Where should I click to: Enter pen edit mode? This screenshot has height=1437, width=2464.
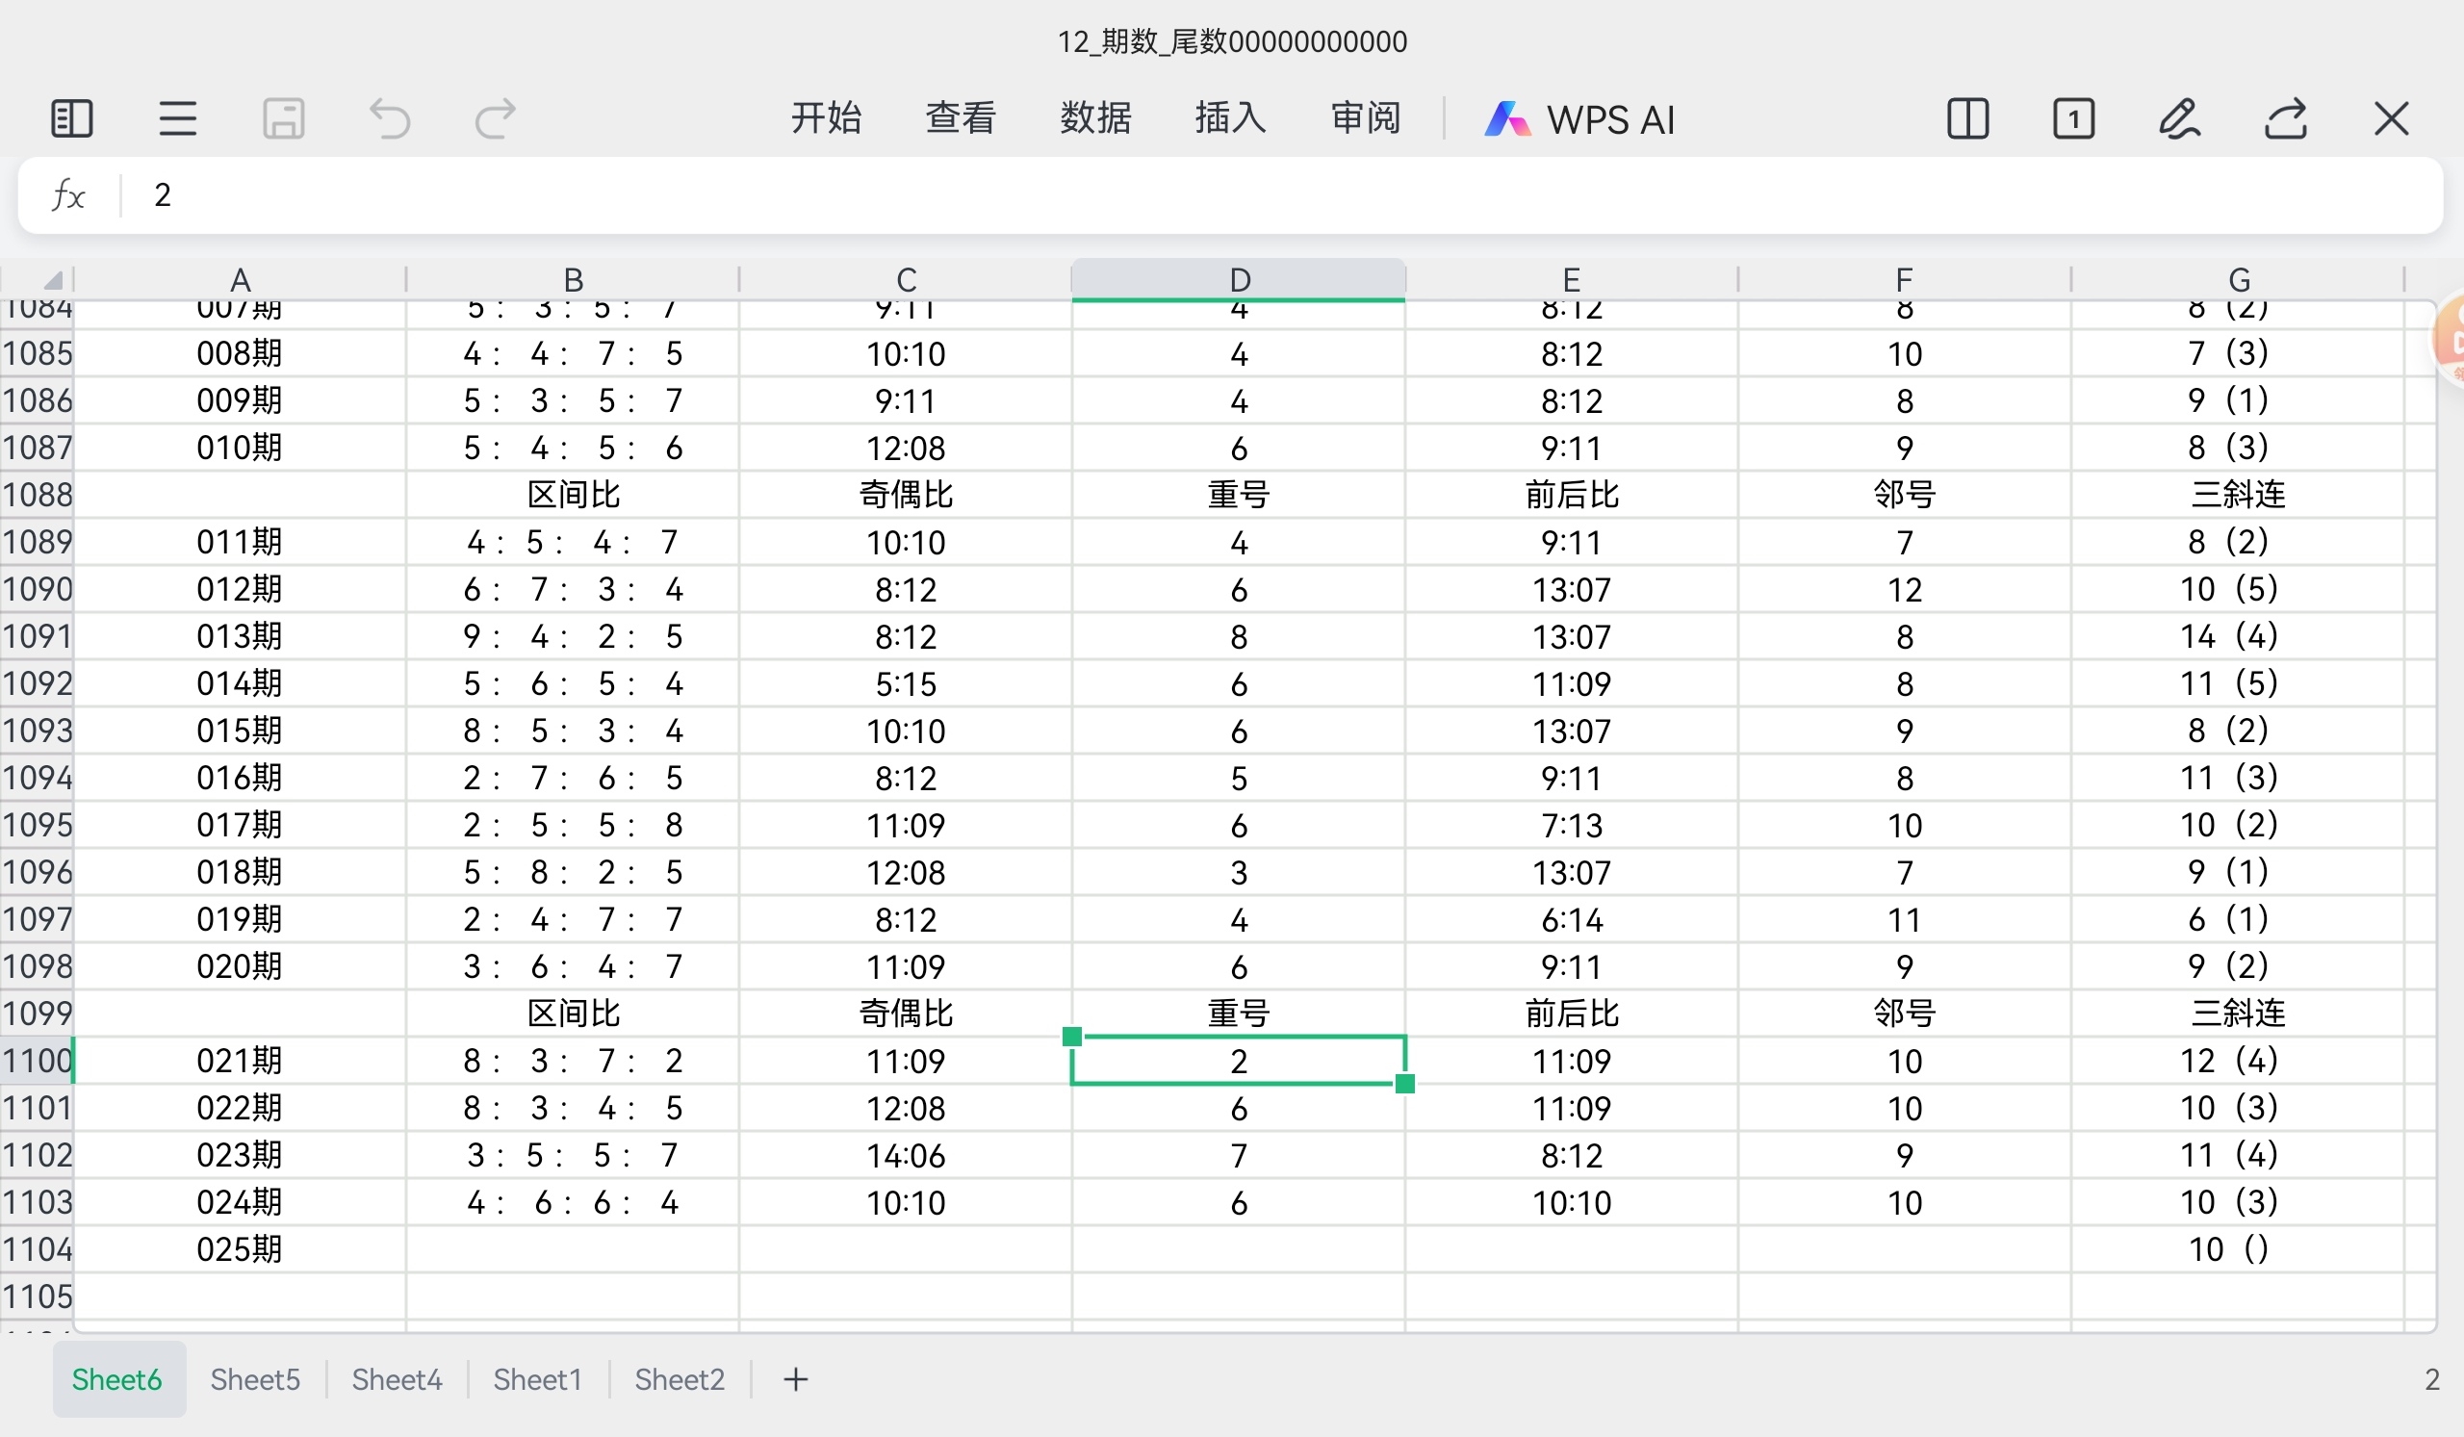[2178, 119]
